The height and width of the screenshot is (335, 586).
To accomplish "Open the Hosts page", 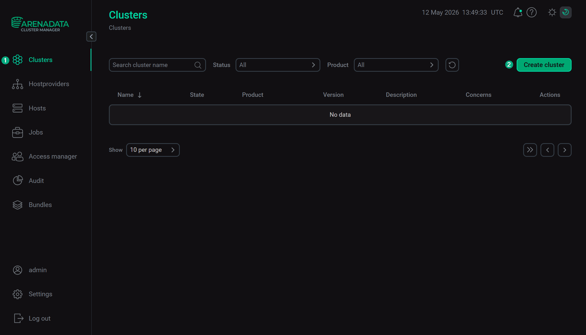I will tap(37, 108).
